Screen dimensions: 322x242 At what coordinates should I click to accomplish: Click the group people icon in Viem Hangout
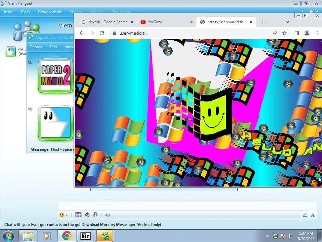click(x=26, y=30)
